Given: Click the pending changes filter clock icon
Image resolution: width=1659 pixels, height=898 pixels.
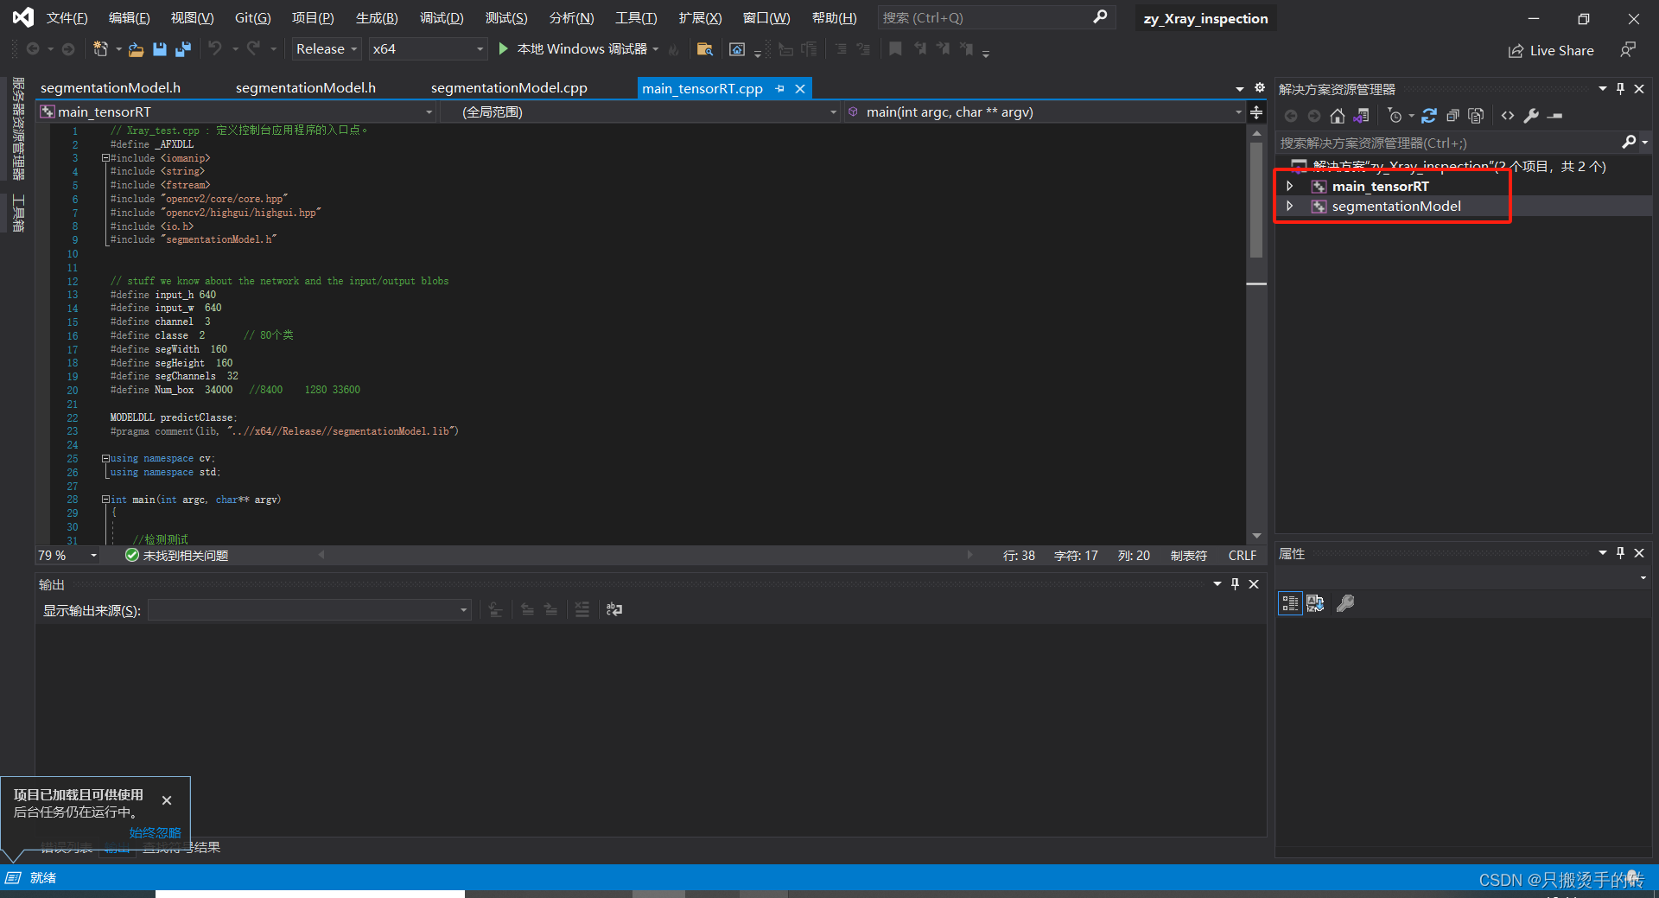Looking at the screenshot, I should 1395,116.
